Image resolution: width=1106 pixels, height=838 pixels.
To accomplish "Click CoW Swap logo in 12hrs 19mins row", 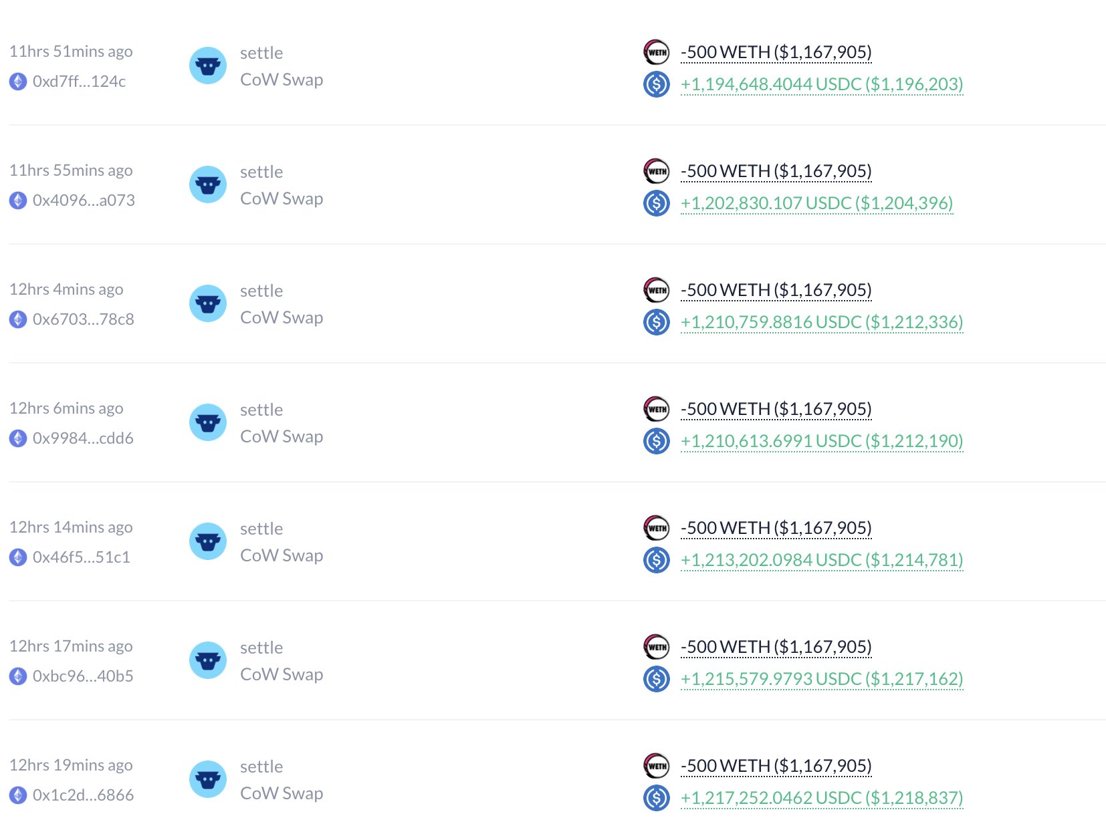I will coord(208,779).
